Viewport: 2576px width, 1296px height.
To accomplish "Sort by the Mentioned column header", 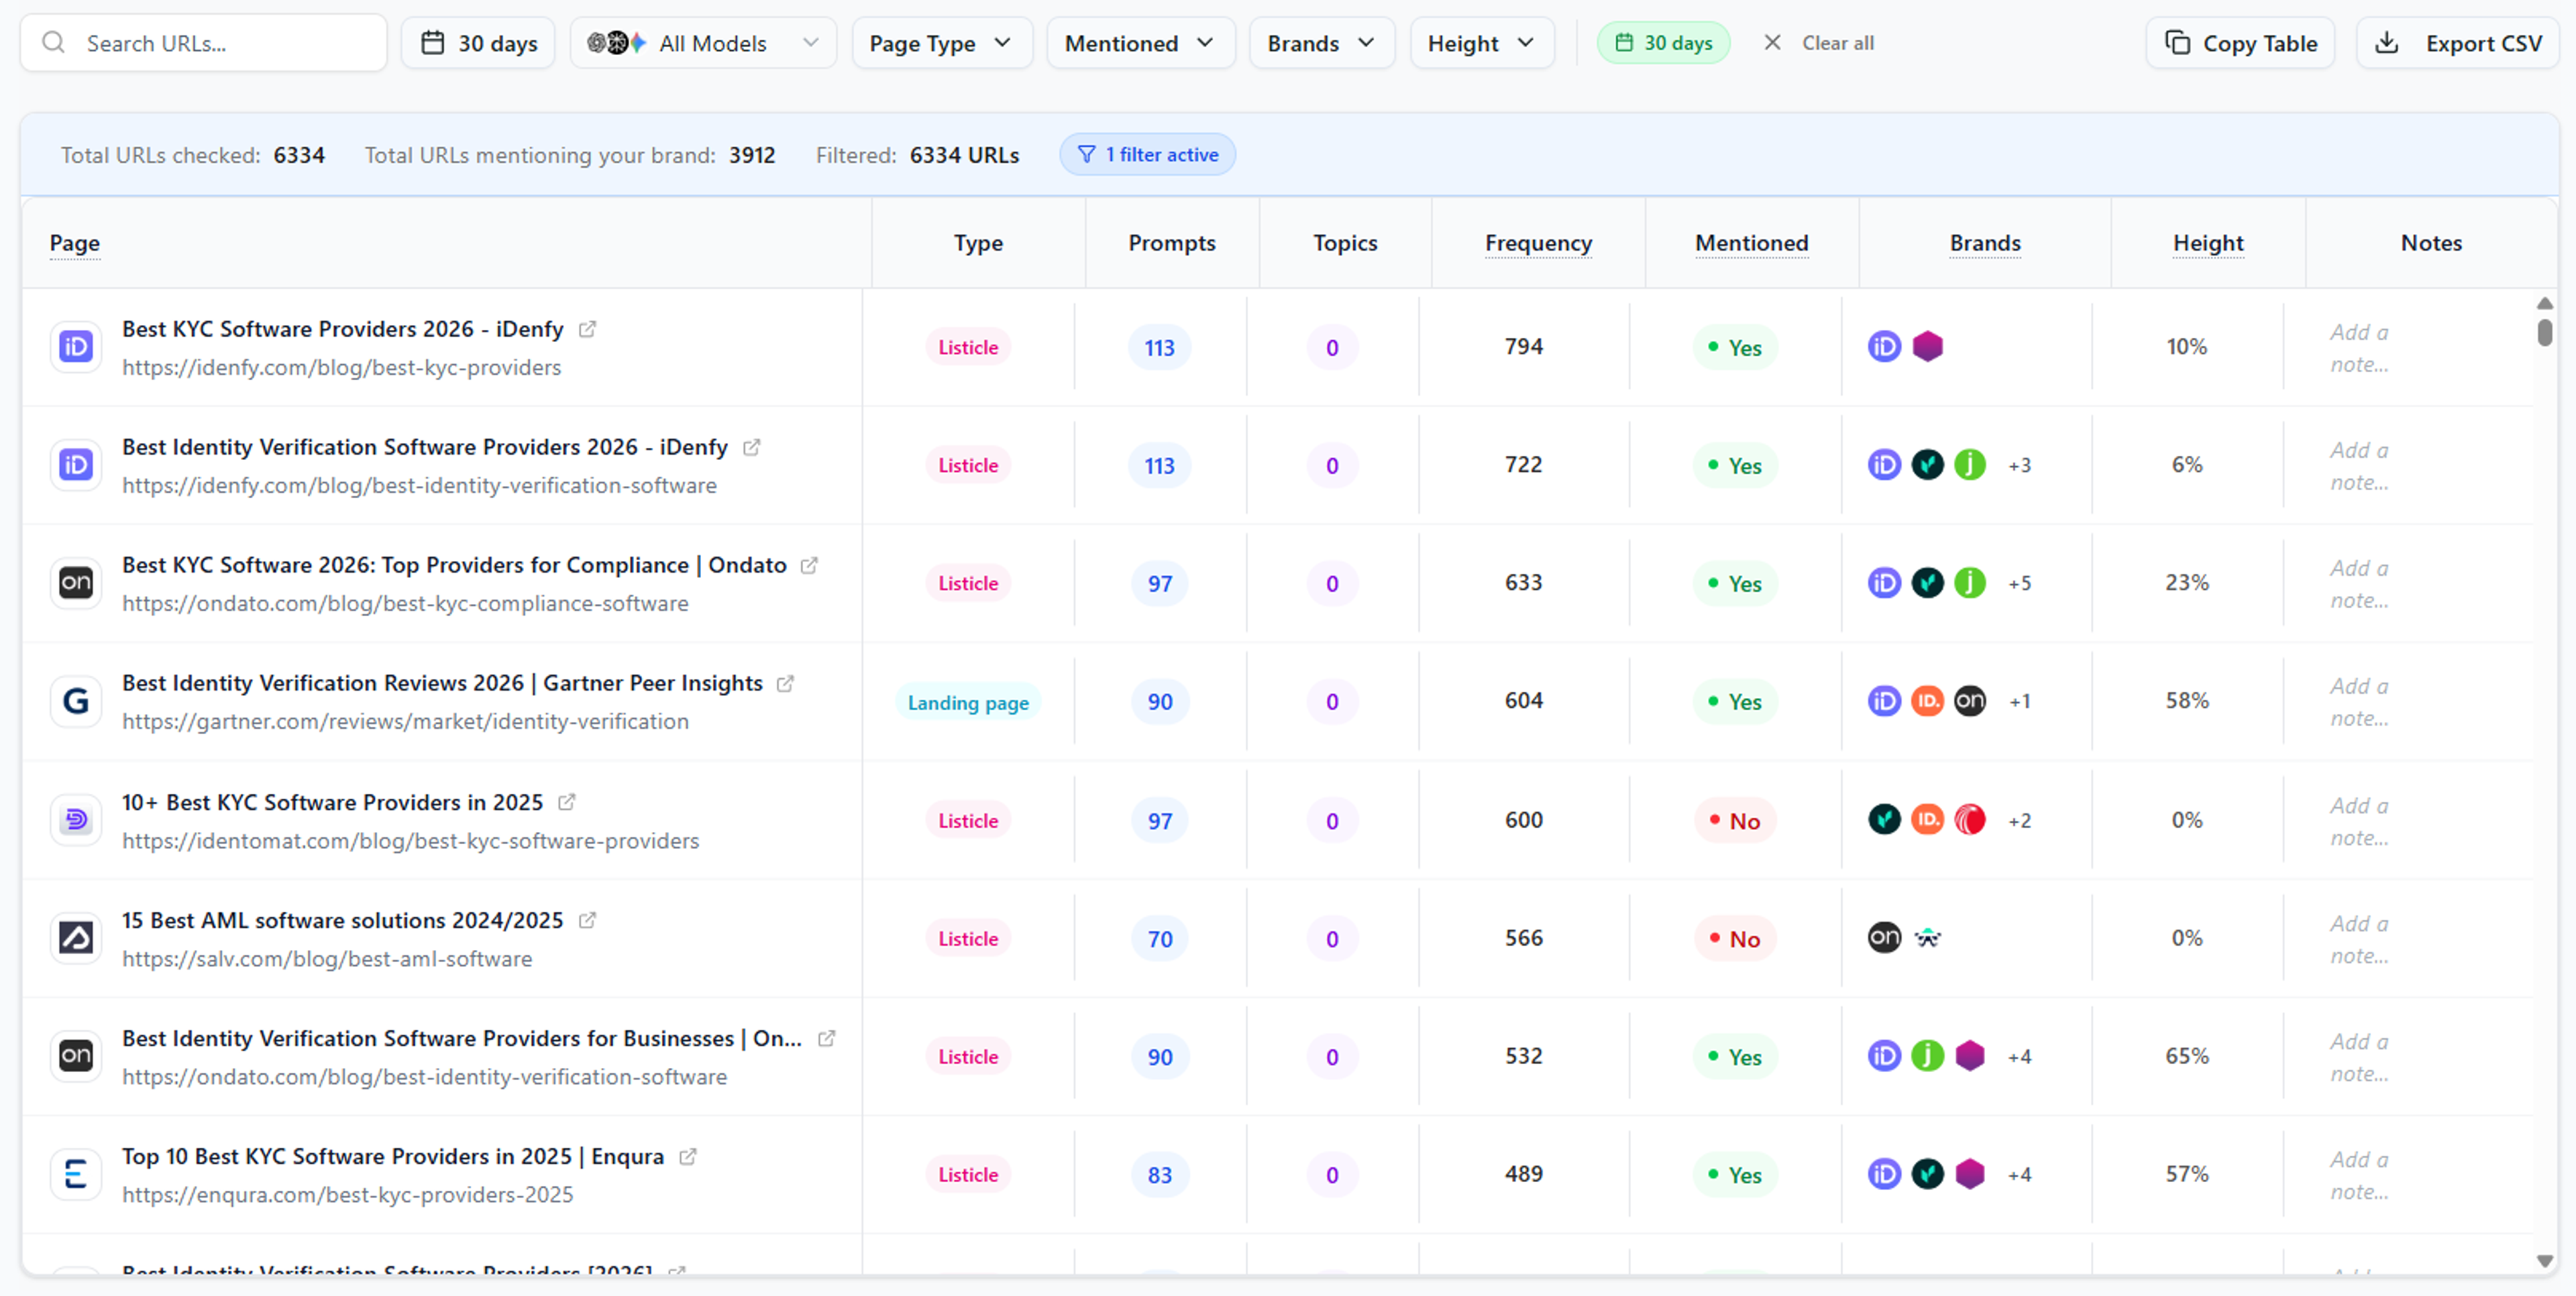I will click(1751, 243).
